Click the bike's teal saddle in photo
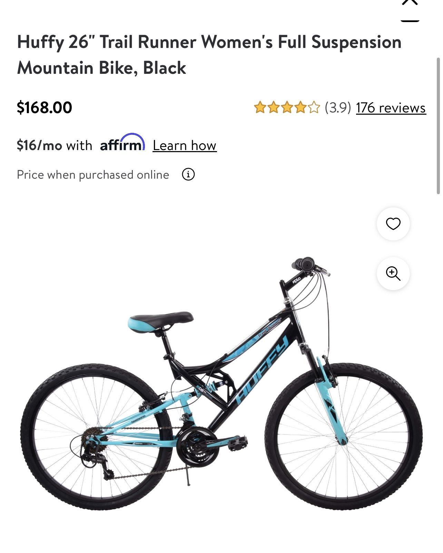The width and height of the screenshot is (443, 553). click(160, 321)
